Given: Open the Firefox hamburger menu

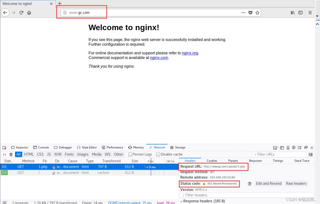Looking at the screenshot, I should [x=310, y=13].
